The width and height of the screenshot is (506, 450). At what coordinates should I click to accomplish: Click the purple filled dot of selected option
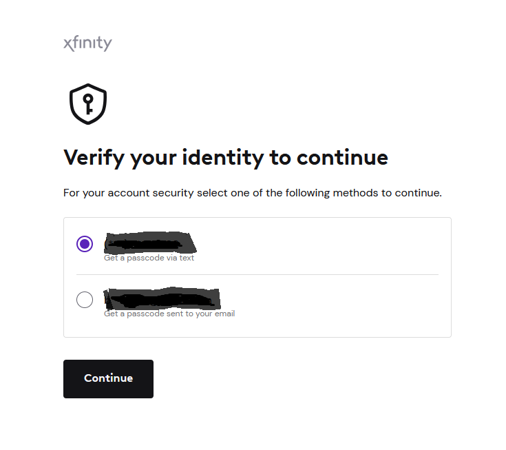85,244
